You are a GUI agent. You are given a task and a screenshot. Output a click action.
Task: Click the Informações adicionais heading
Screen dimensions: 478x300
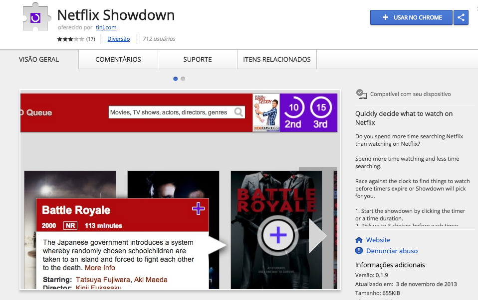tap(390, 265)
